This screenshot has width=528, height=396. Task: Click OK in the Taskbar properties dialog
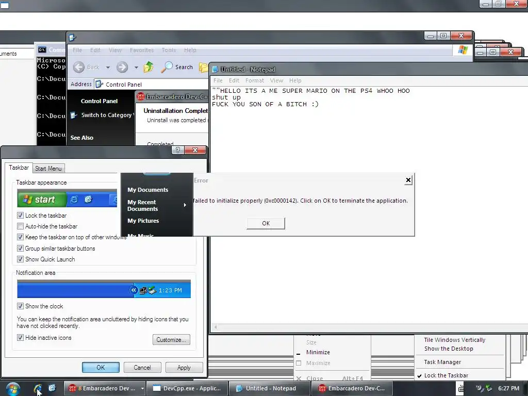click(x=101, y=367)
